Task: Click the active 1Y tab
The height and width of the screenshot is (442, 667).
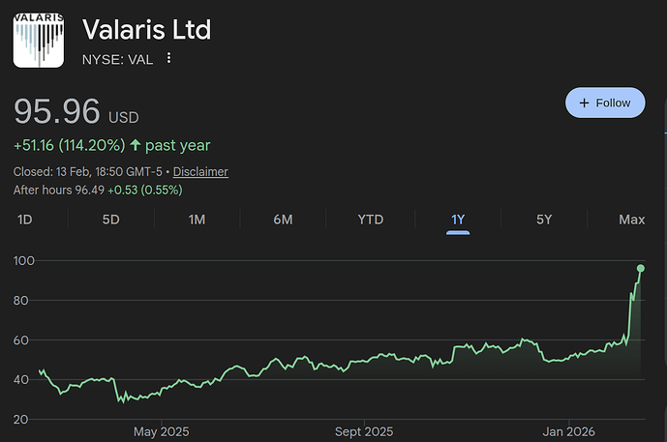Action: click(x=458, y=220)
